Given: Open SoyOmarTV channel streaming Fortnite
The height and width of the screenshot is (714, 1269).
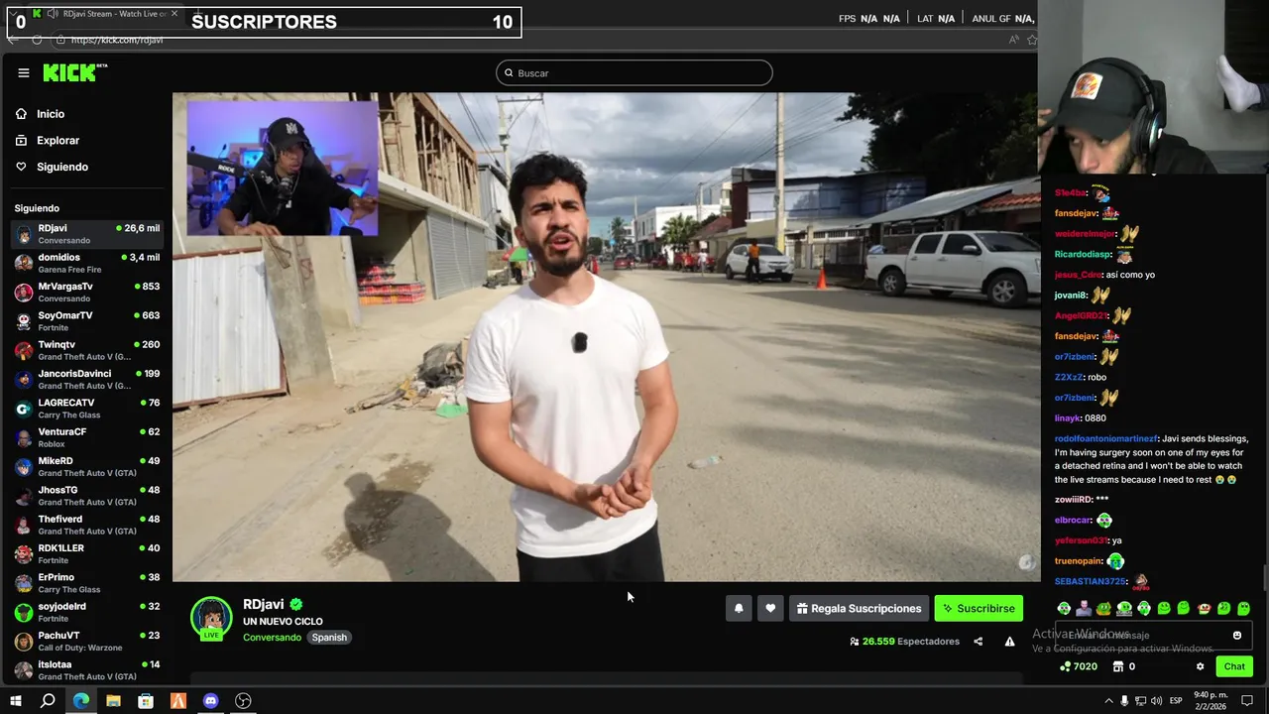Looking at the screenshot, I should pyautogui.click(x=87, y=321).
